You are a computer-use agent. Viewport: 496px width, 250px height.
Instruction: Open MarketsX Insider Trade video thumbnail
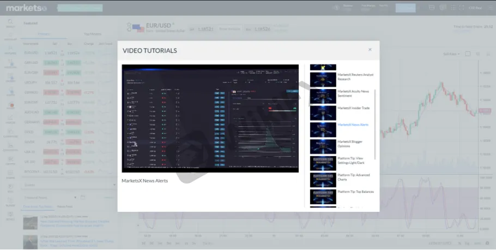(323, 113)
